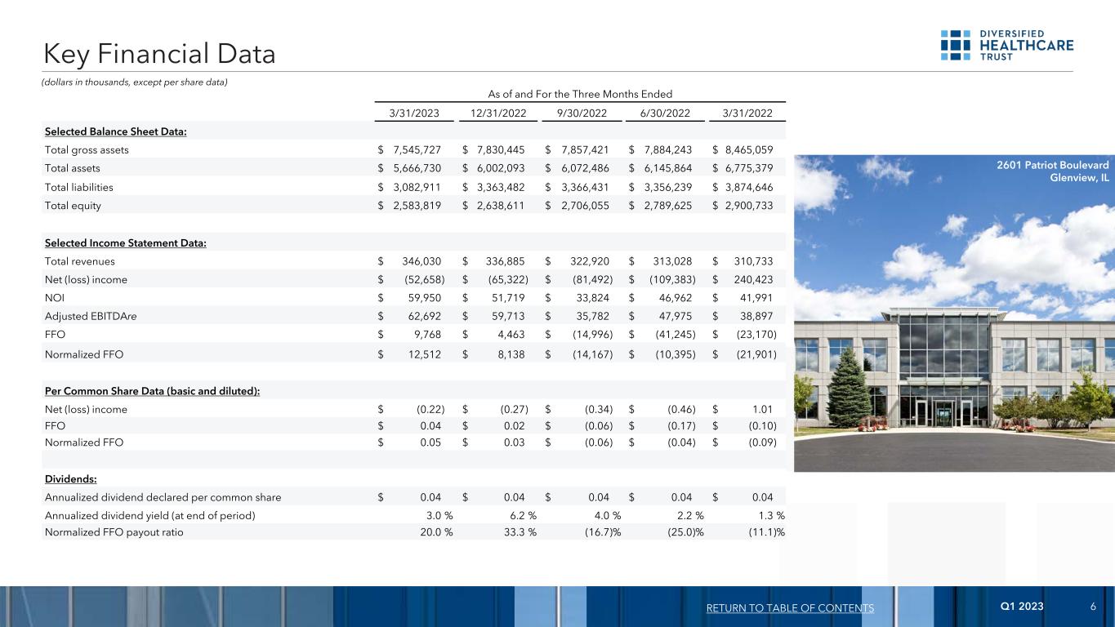The height and width of the screenshot is (627, 1115).
Task: Click the Total gross assets row label
Action: point(87,150)
